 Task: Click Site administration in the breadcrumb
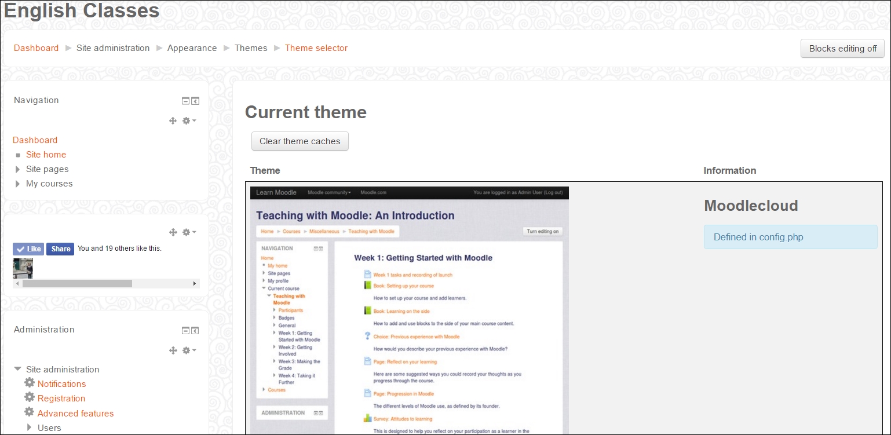click(x=113, y=48)
